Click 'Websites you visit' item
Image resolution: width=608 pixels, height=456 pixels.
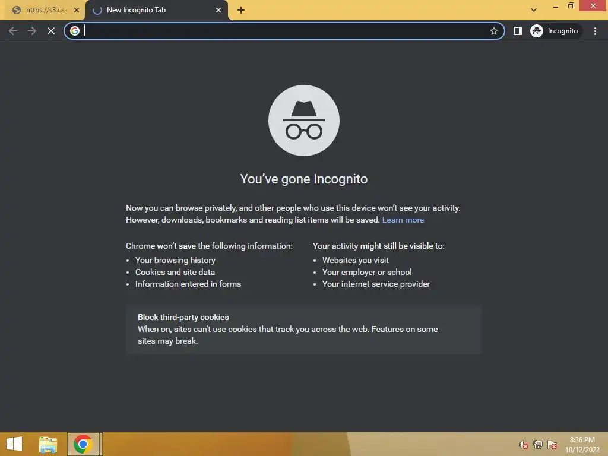[355, 260]
